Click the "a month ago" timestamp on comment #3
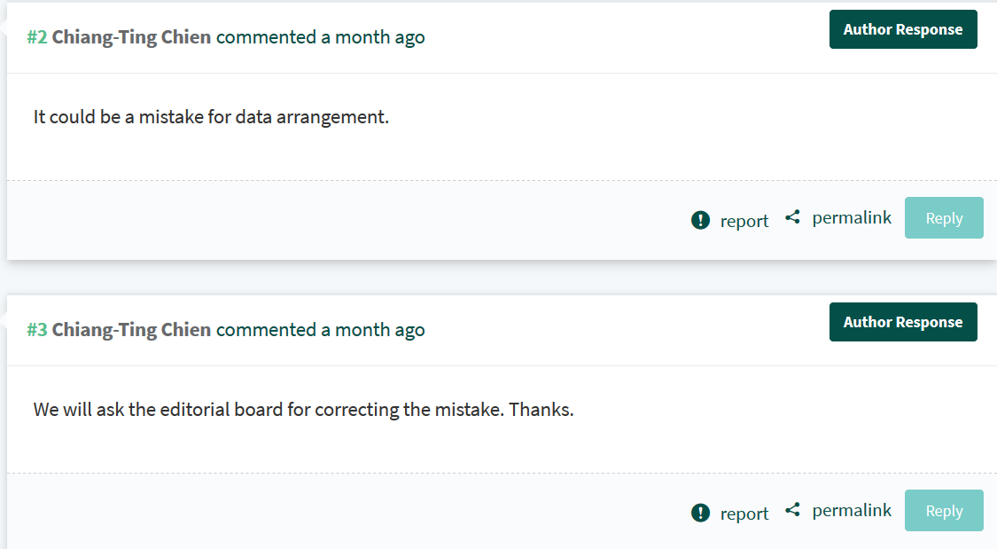The height and width of the screenshot is (549, 997). click(372, 330)
